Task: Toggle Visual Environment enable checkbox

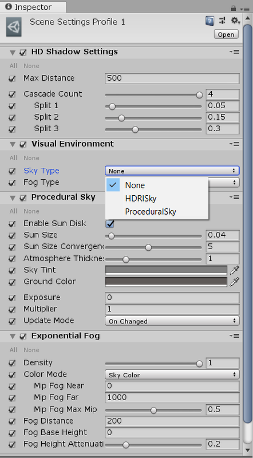Action: 23,145
